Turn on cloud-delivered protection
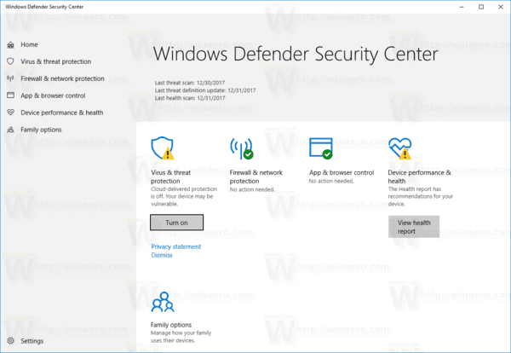 coord(176,223)
